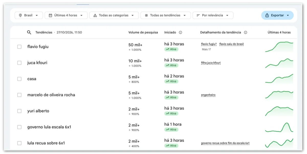Click há 1 hora start time
Image resolution: width=307 pixels, height=154 pixels.
173,124
